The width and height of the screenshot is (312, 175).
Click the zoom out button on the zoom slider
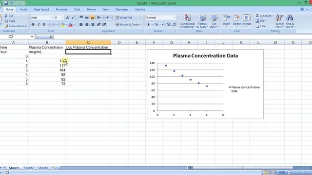tap(289, 173)
